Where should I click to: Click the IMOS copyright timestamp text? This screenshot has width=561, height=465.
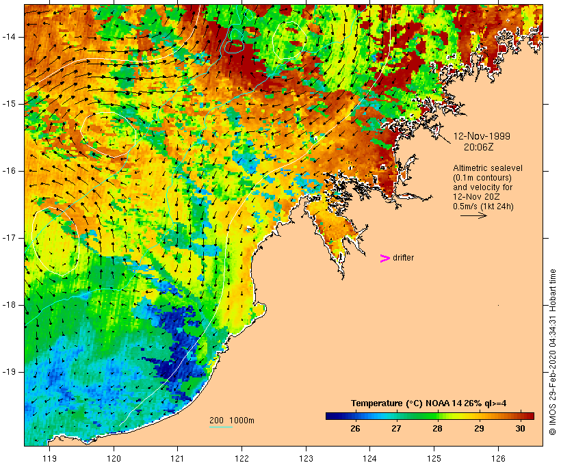click(x=552, y=352)
